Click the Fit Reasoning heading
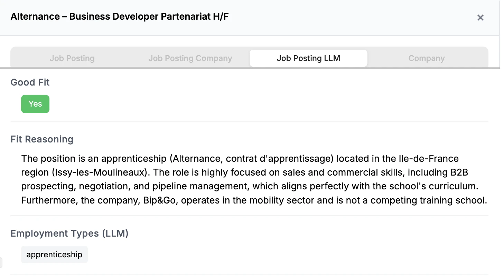Image resolution: width=504 pixels, height=278 pixels. pyautogui.click(x=42, y=139)
